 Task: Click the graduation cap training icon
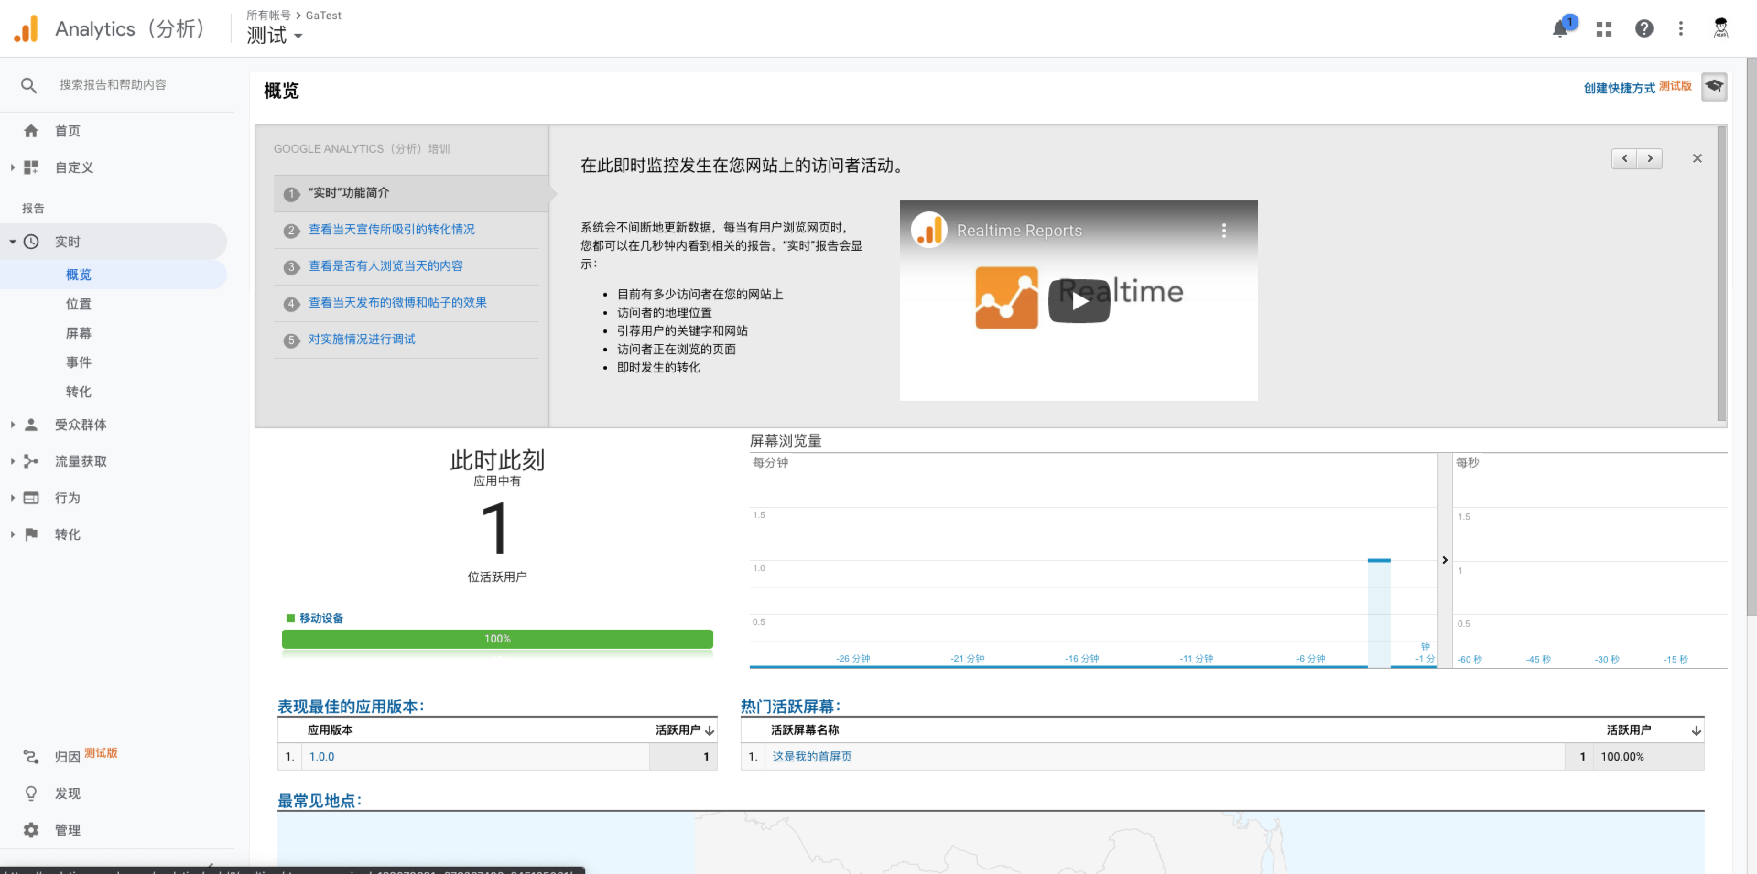1714,86
